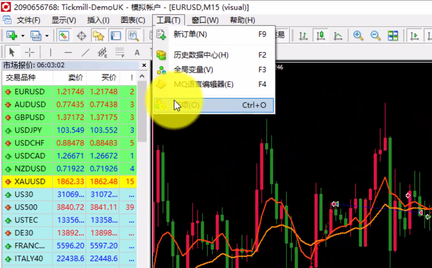Expand profiles dropdown arrow
432x268 pixels.
[47, 36]
